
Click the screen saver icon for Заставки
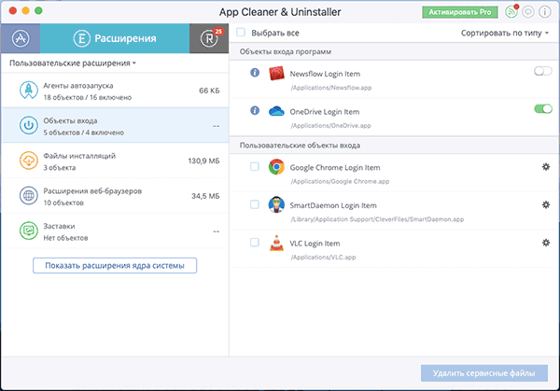pyautogui.click(x=29, y=230)
